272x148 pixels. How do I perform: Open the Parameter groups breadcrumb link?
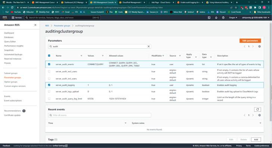62,25
